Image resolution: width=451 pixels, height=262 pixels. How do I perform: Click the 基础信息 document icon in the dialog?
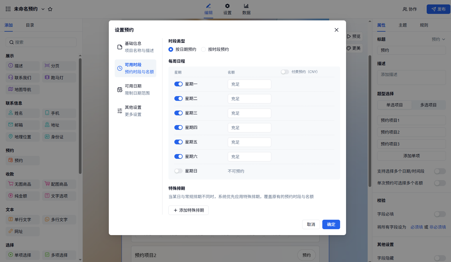[120, 47]
